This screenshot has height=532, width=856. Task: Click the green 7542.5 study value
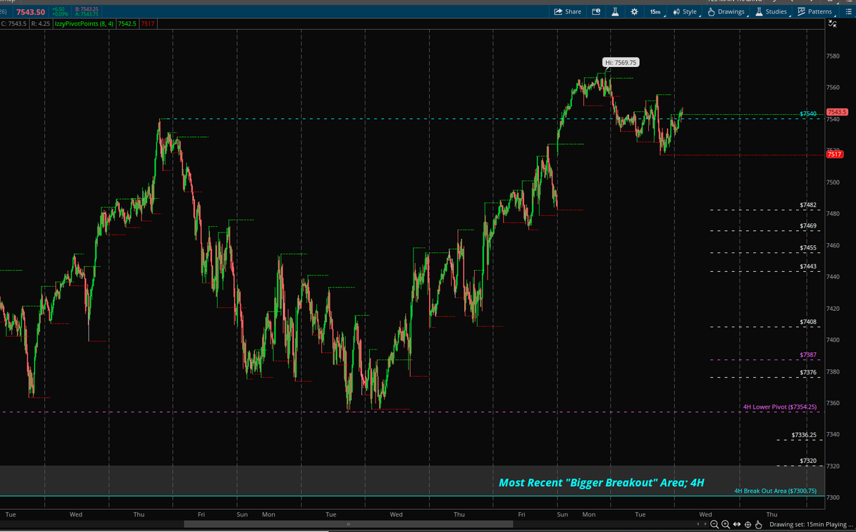tap(126, 24)
